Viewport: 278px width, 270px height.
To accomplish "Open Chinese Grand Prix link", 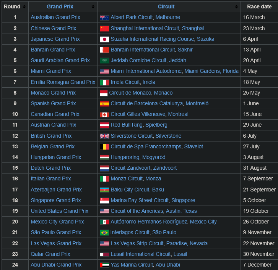I will click(x=54, y=29).
